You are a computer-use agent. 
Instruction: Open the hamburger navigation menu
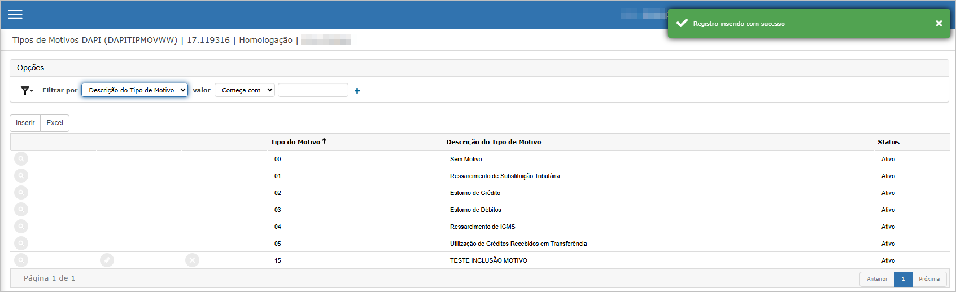click(15, 15)
